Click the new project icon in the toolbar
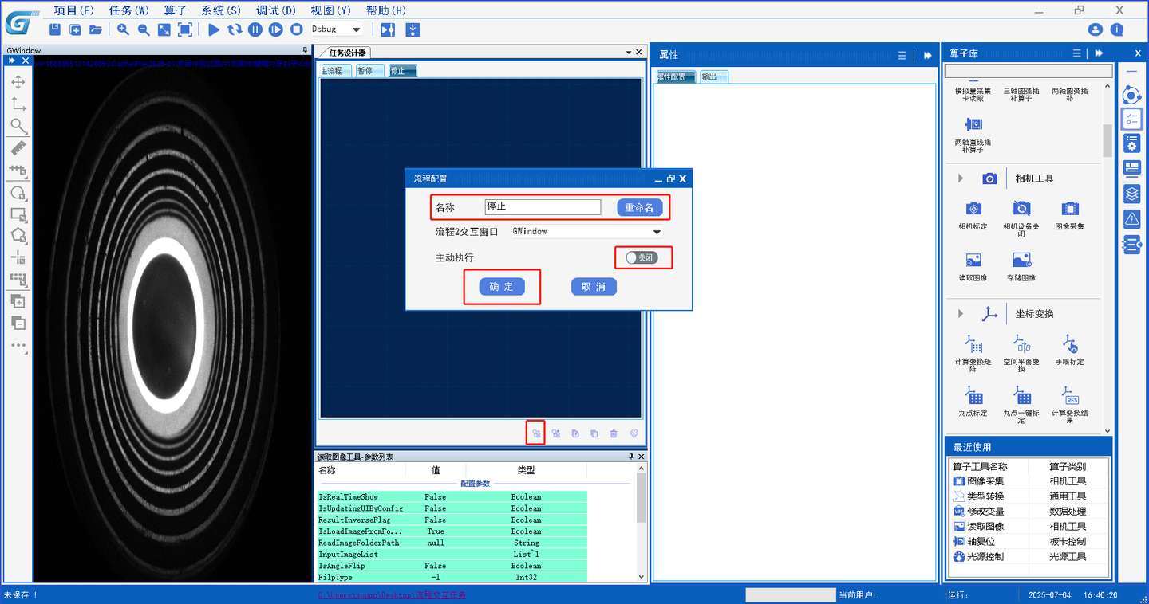The width and height of the screenshot is (1149, 604). tap(75, 29)
